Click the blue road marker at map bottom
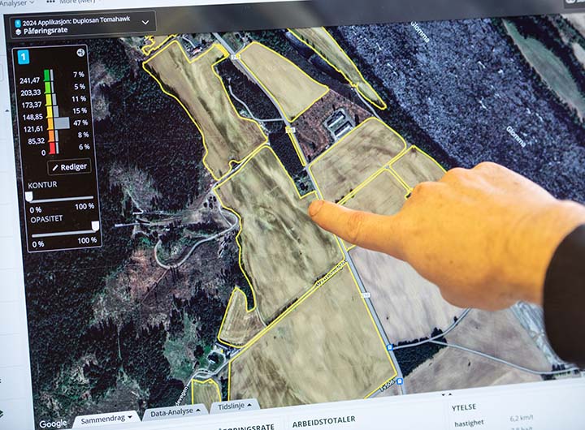This screenshot has height=430, width=585. [390, 346]
